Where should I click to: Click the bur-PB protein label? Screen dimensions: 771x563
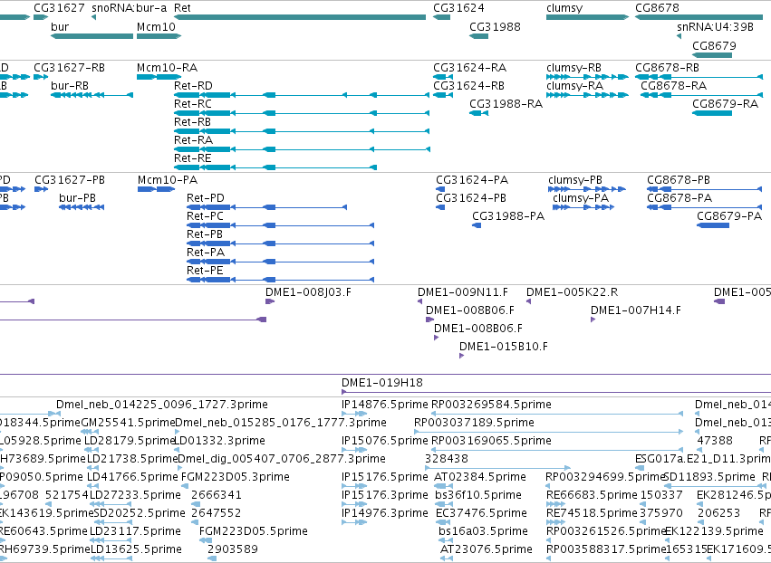coord(77,198)
